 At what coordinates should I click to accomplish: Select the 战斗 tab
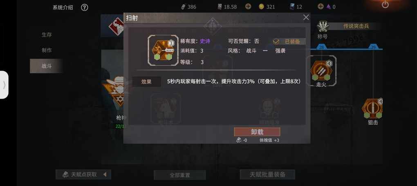point(47,66)
